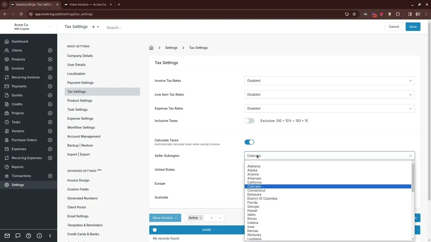The width and height of the screenshot is (431, 242).
Task: Open the Line Item Tax Rates dropdown
Action: (330, 94)
